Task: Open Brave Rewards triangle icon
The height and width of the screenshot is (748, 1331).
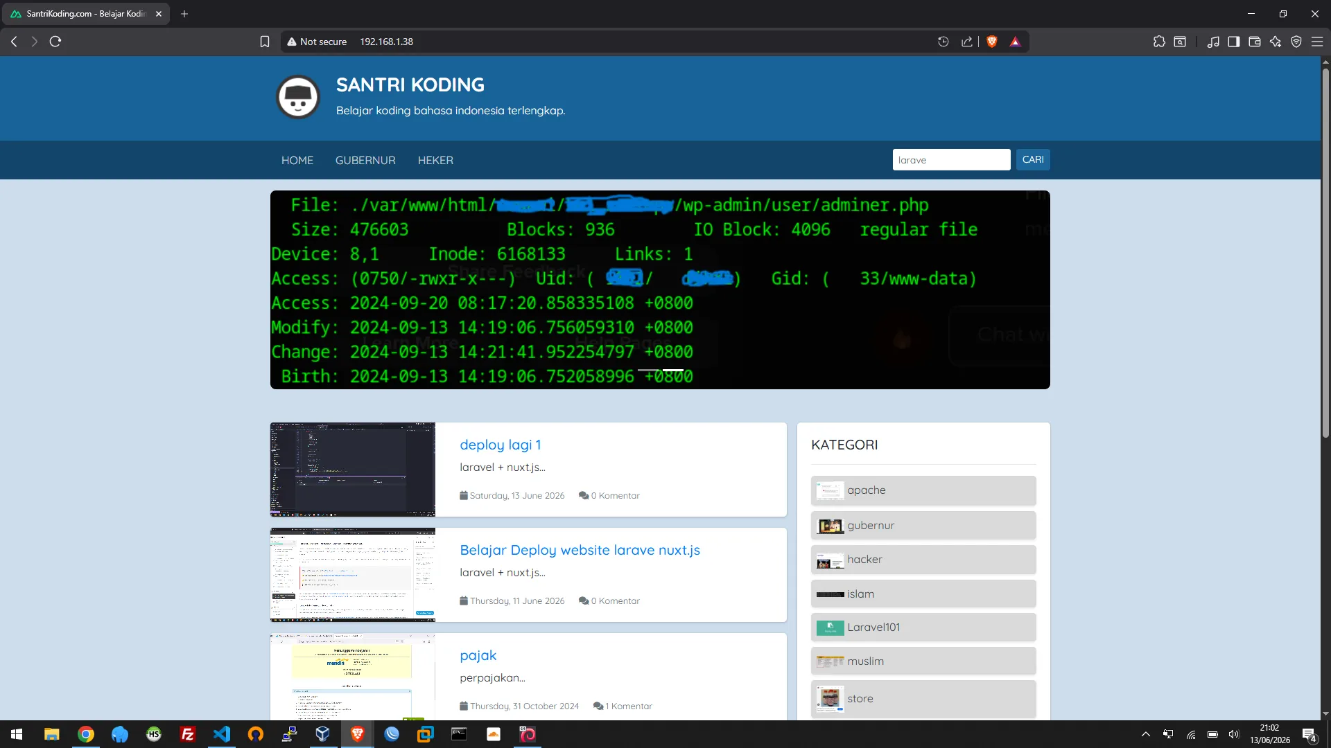Action: pos(1015,42)
